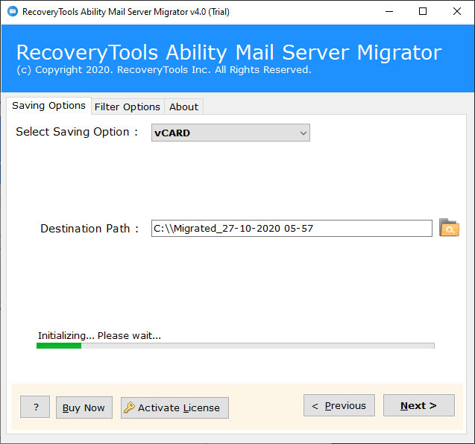Click the 'Select Saving Option :' label
475x444 pixels.
[x=77, y=132]
